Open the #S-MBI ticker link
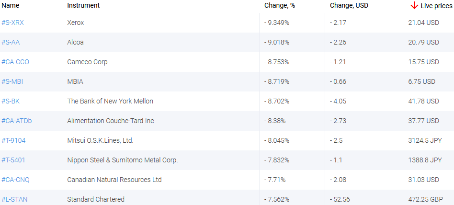Image resolution: width=454 pixels, height=205 pixels. click(12, 81)
